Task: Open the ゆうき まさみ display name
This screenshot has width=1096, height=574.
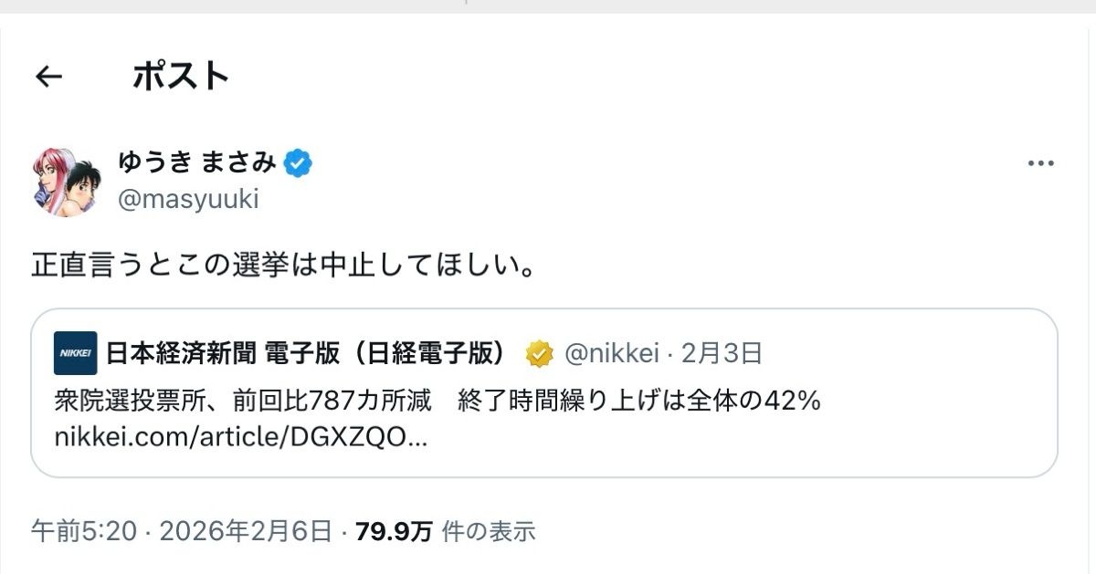Action: click(x=196, y=163)
